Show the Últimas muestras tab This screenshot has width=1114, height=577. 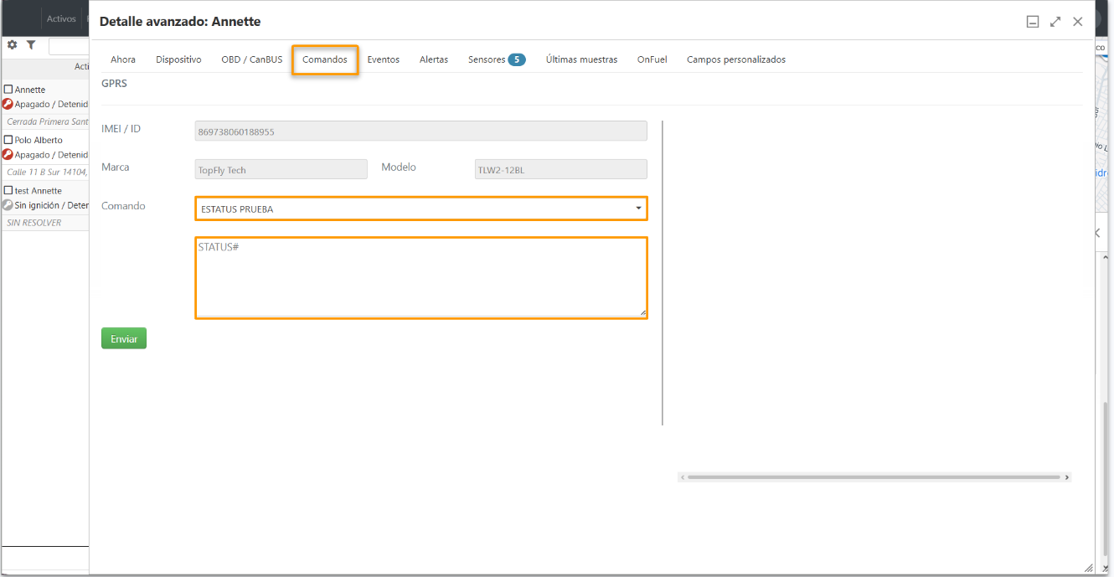pos(582,59)
